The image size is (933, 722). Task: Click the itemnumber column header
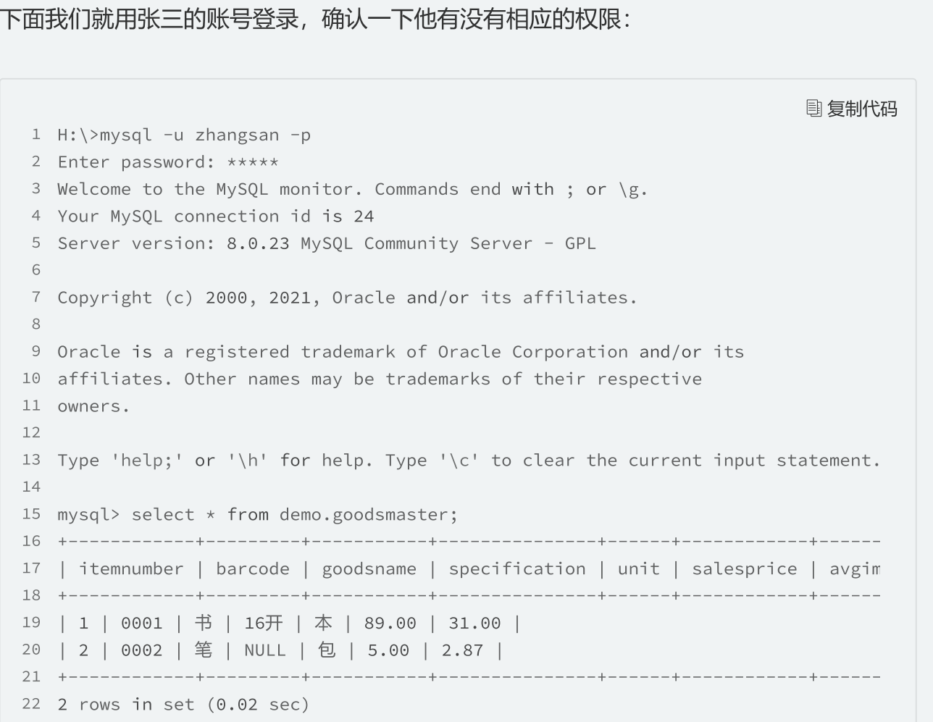click(131, 569)
